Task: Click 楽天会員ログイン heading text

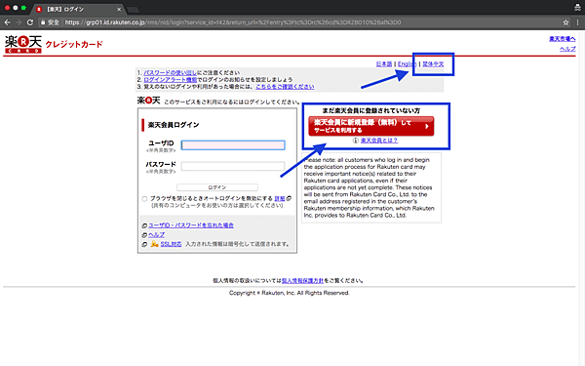Action: pyautogui.click(x=174, y=125)
